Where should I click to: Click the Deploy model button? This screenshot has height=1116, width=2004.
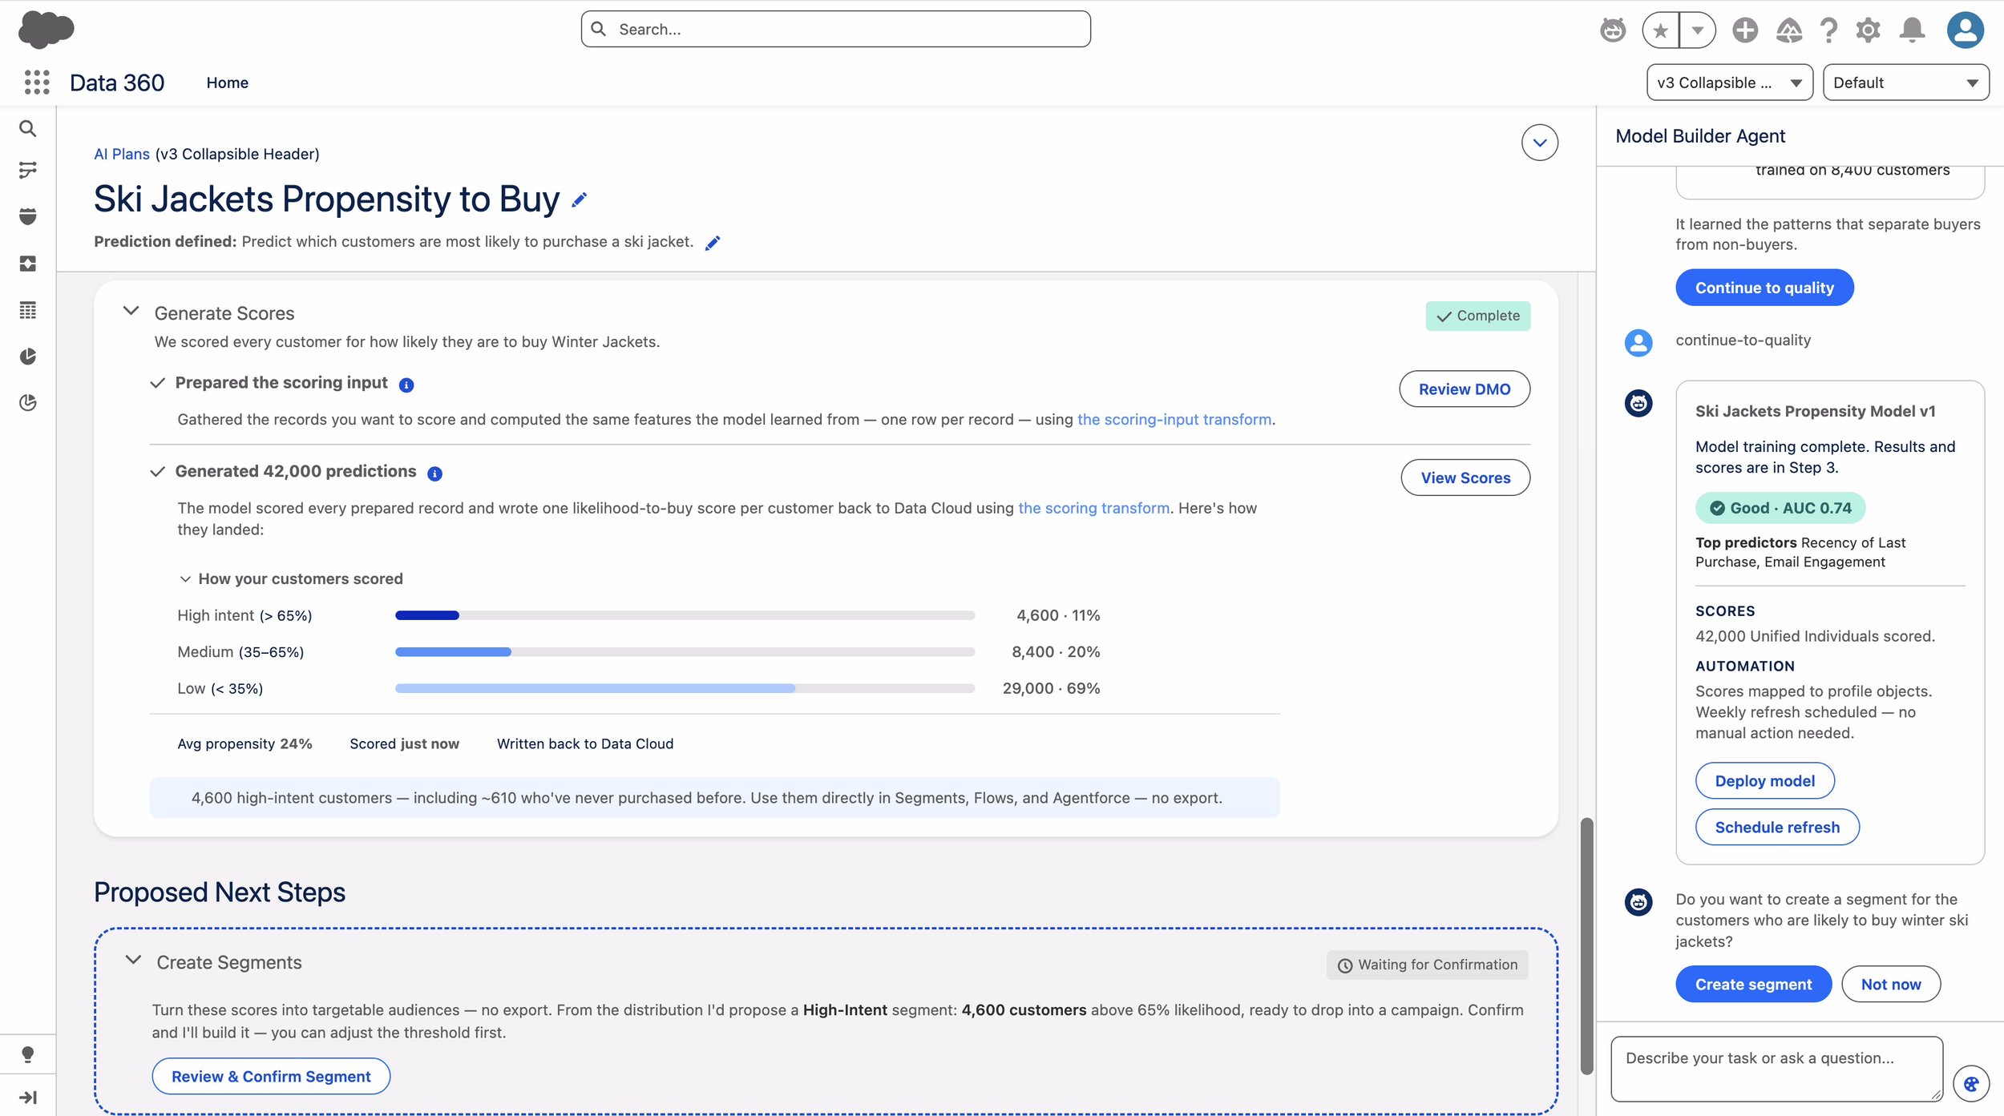tap(1764, 781)
